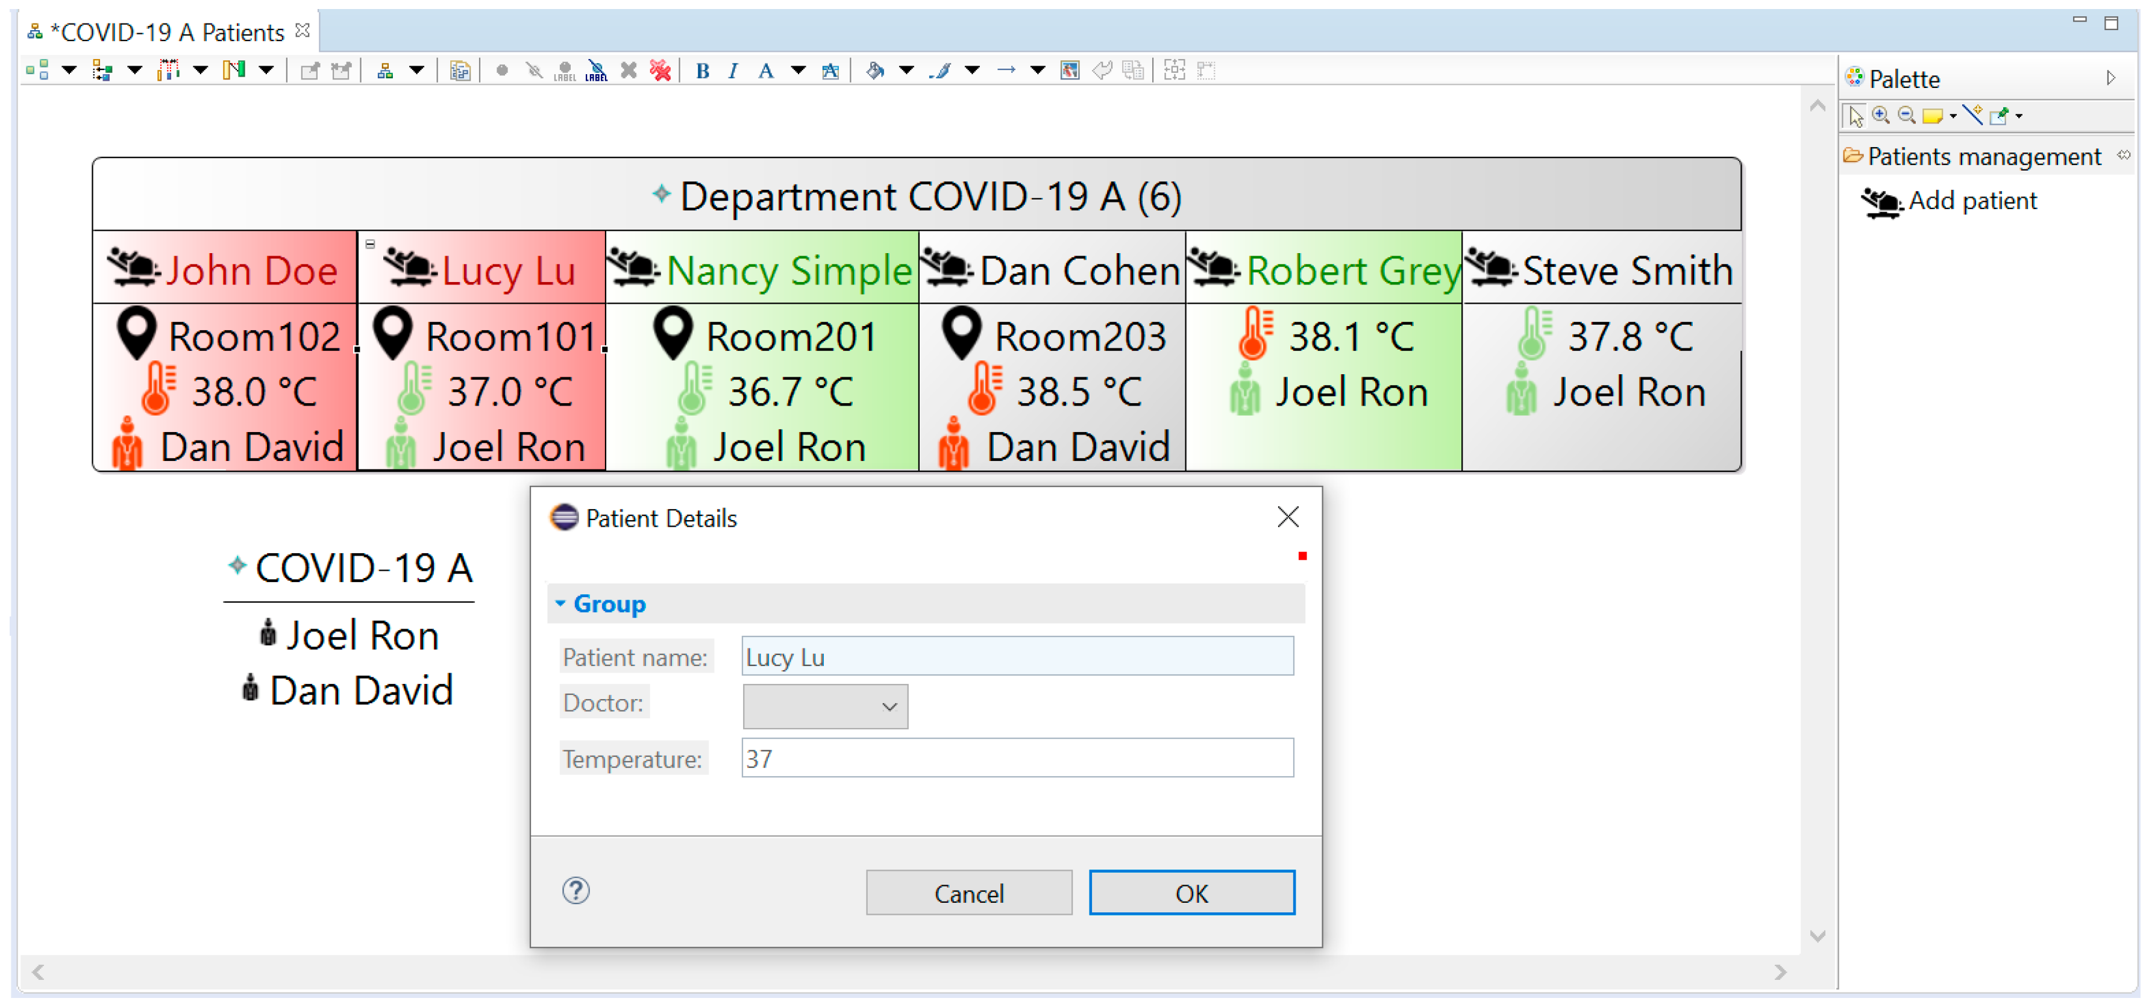
Task: Collapse the Palette panel arrow
Action: 2111,78
